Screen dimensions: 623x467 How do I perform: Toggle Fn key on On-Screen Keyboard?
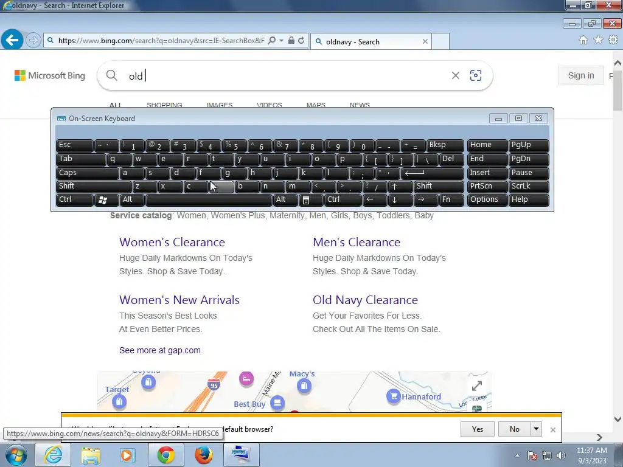(452, 199)
